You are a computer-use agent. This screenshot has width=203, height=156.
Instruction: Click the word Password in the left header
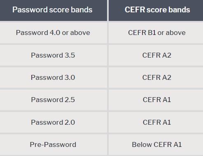tap(30, 10)
